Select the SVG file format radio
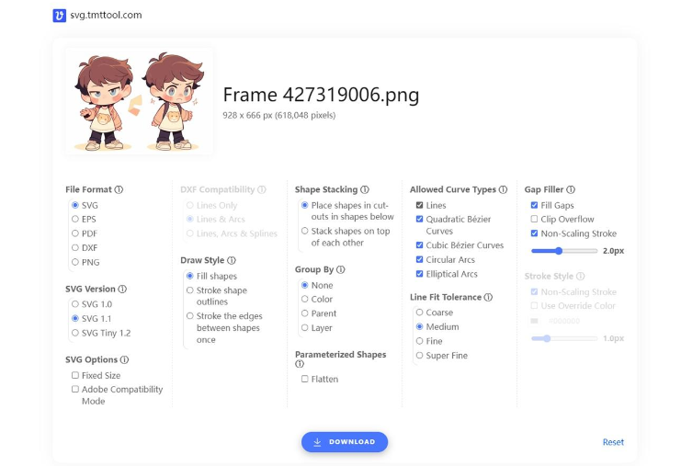This screenshot has height=466, width=681. (x=75, y=205)
